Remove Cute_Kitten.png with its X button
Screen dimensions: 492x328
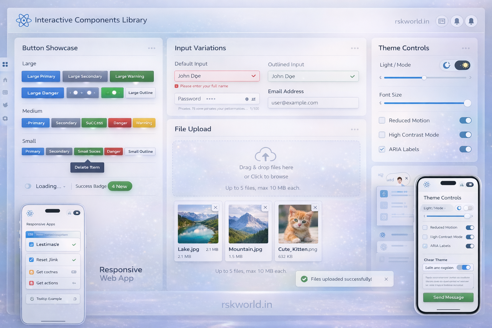(x=315, y=207)
